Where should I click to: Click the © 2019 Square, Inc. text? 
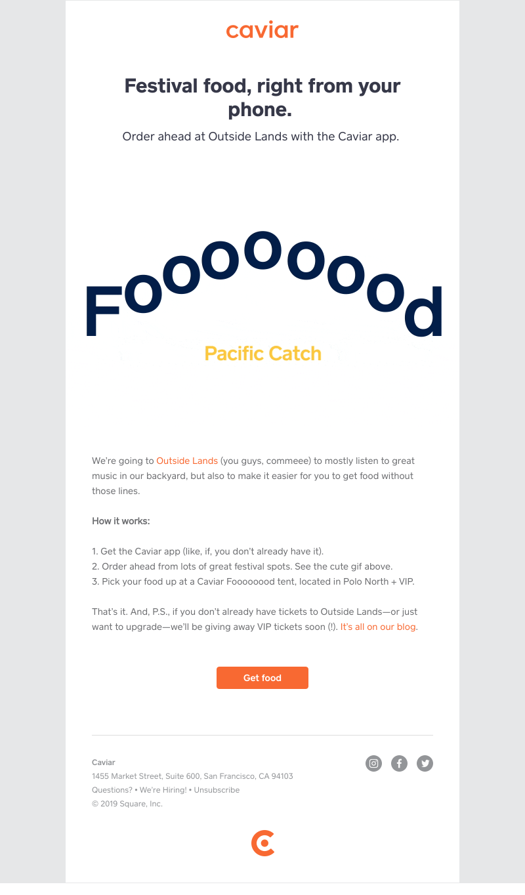click(127, 804)
